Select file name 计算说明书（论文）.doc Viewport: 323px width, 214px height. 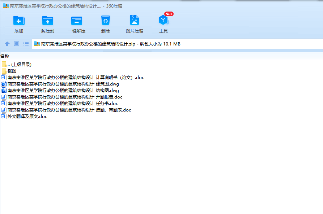click(76, 78)
